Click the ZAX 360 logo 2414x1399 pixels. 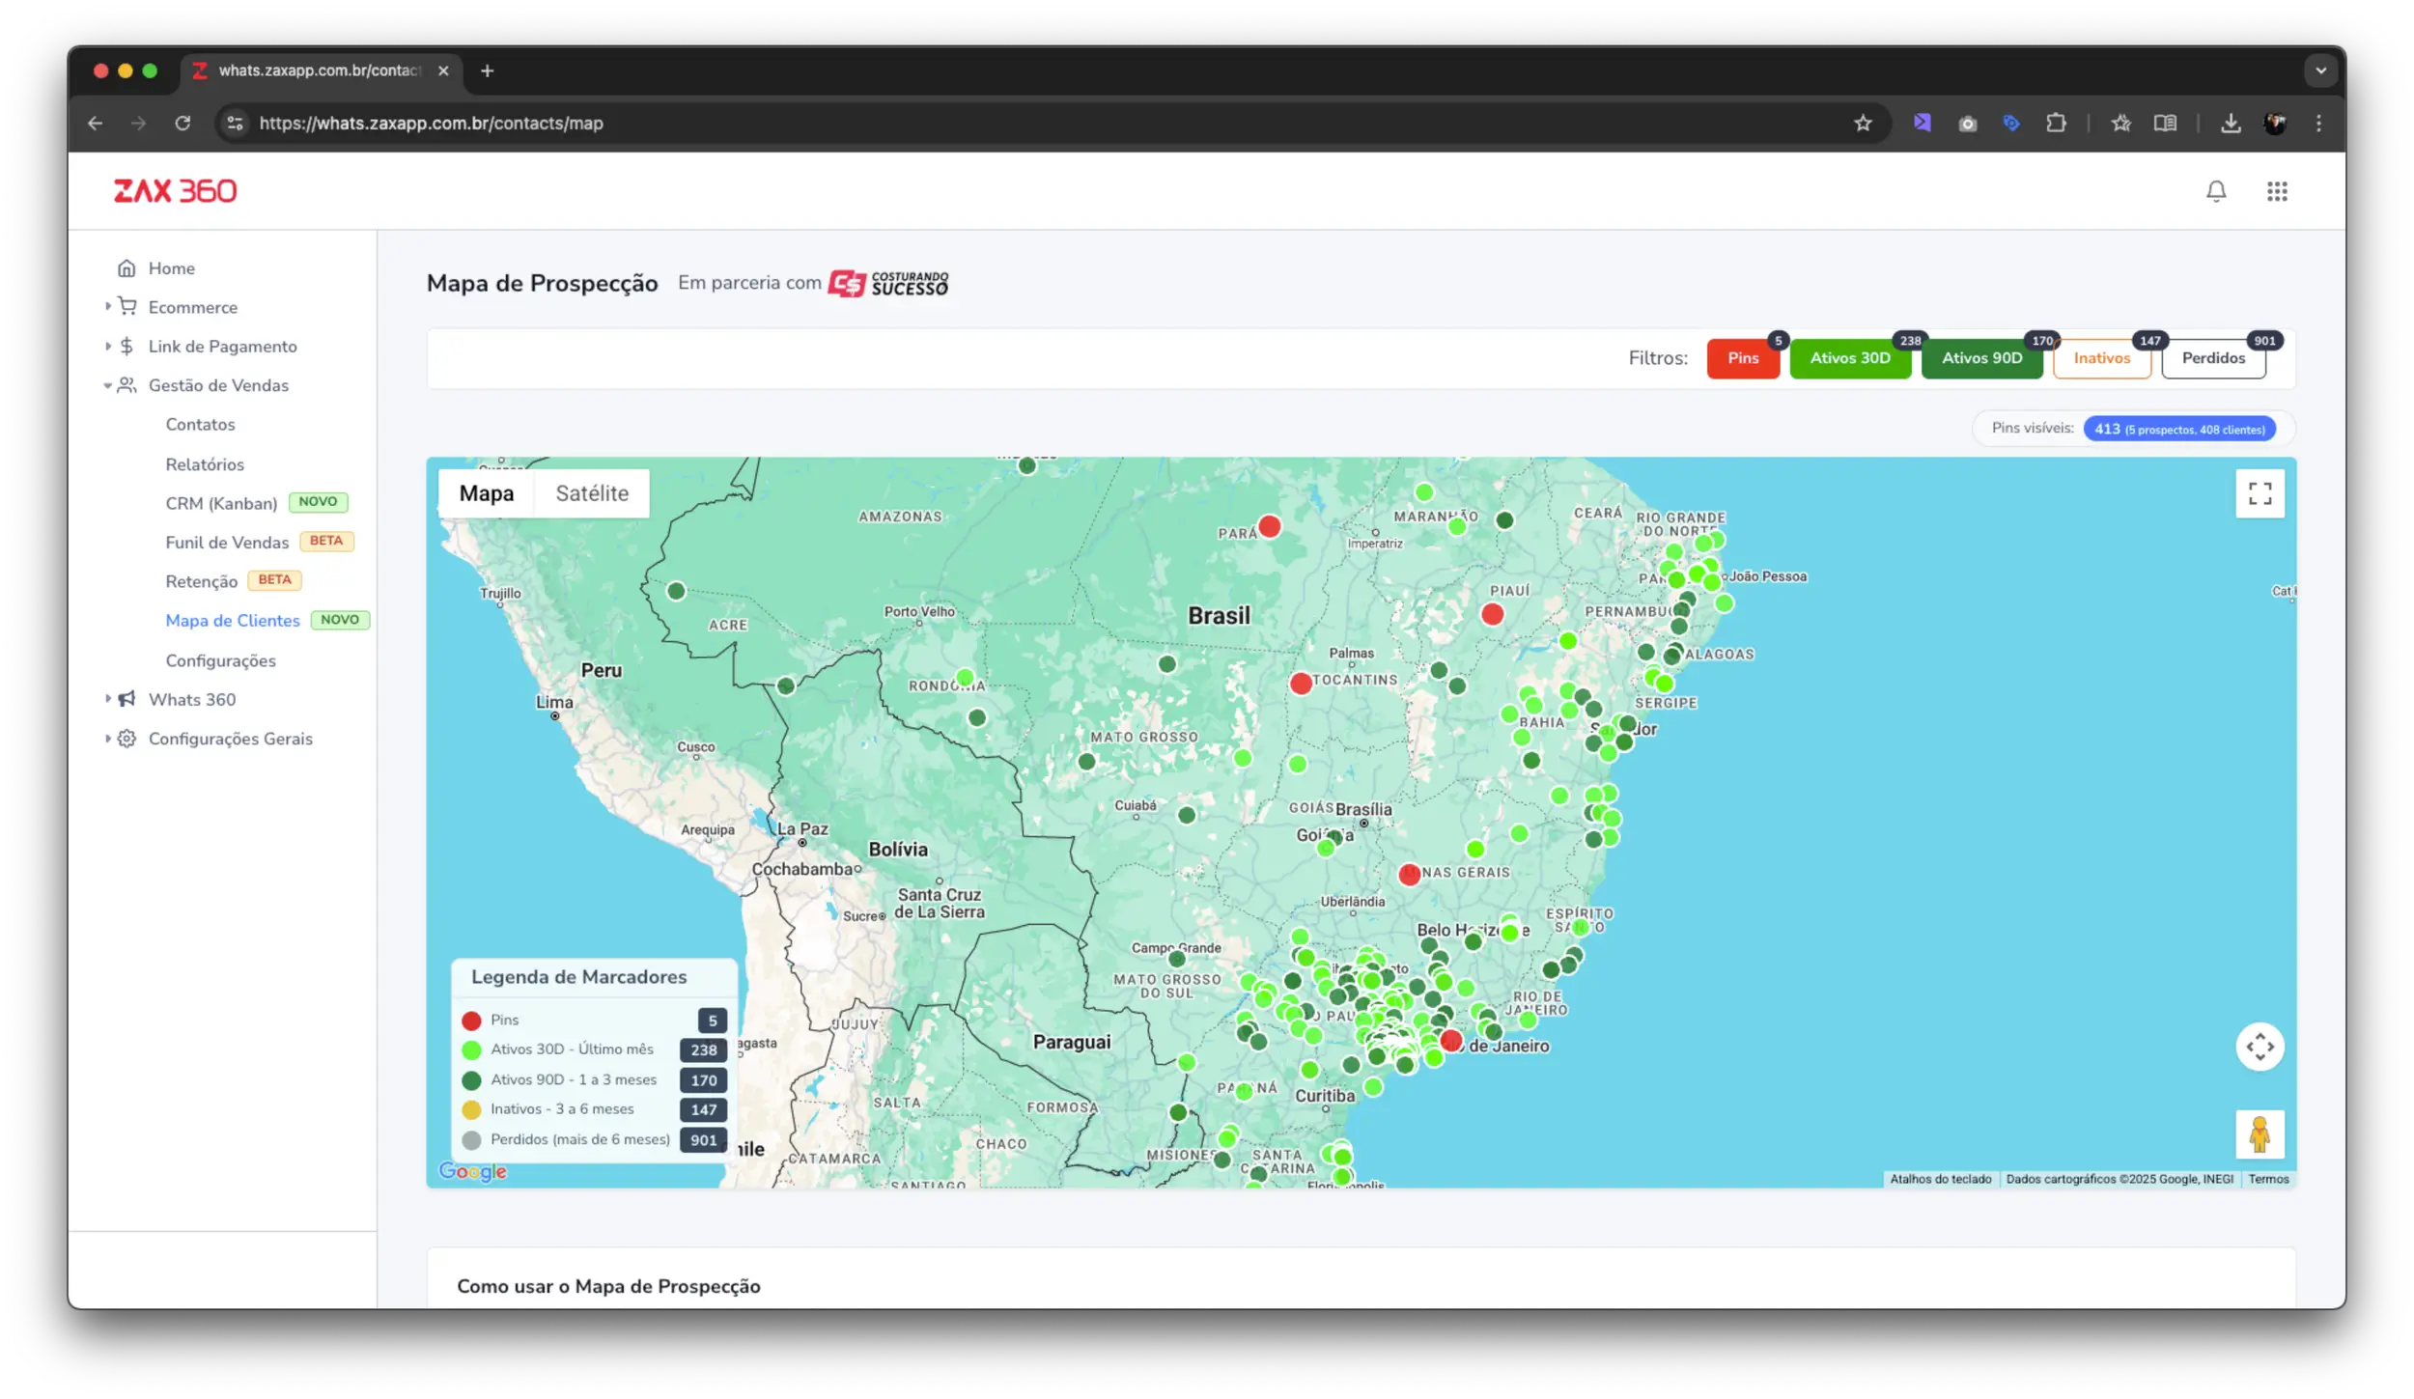click(175, 191)
